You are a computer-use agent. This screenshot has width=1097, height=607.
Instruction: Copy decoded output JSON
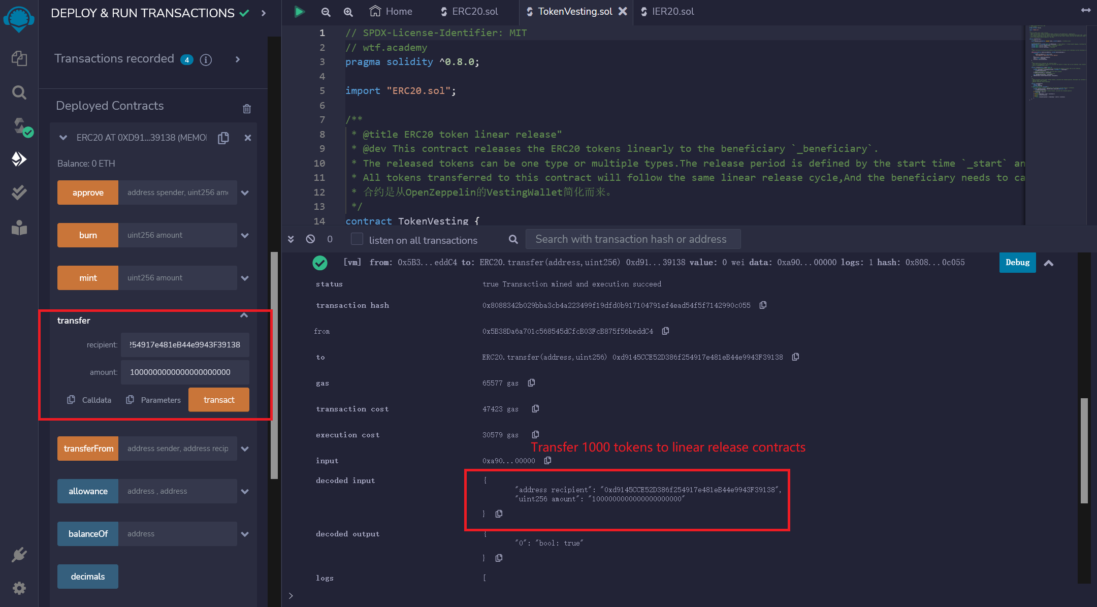point(499,558)
